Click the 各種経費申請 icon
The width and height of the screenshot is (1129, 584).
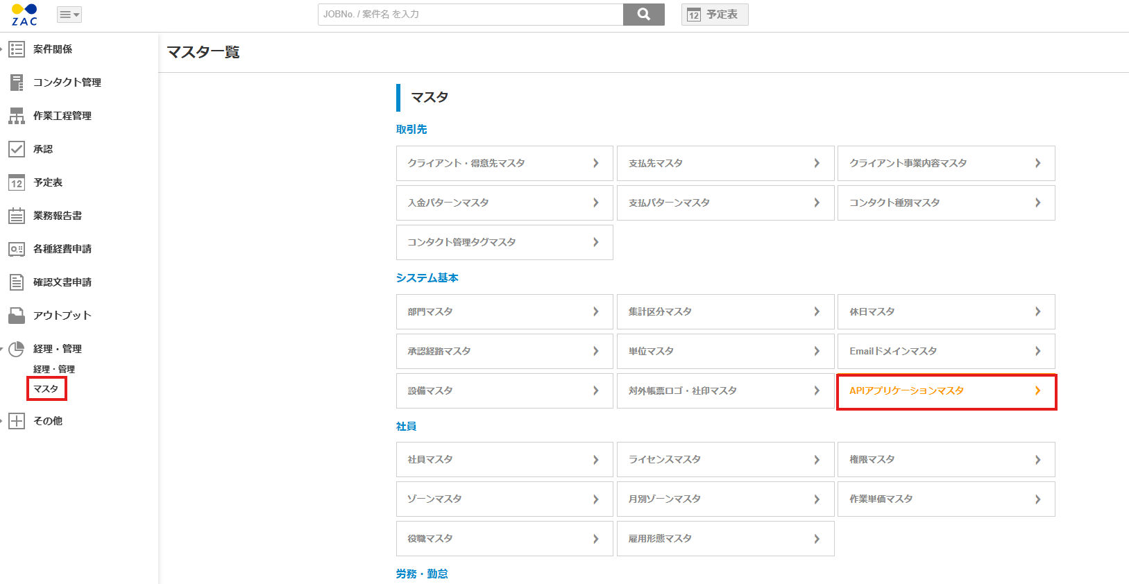coord(17,249)
